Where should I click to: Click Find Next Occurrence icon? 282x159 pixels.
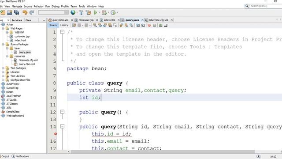pyautogui.click(x=105, y=26)
